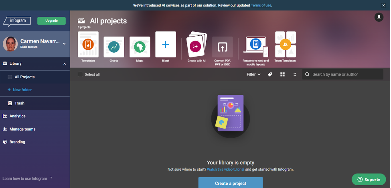Open the sort order toggle arrows
The width and height of the screenshot is (391, 188).
[x=295, y=74]
